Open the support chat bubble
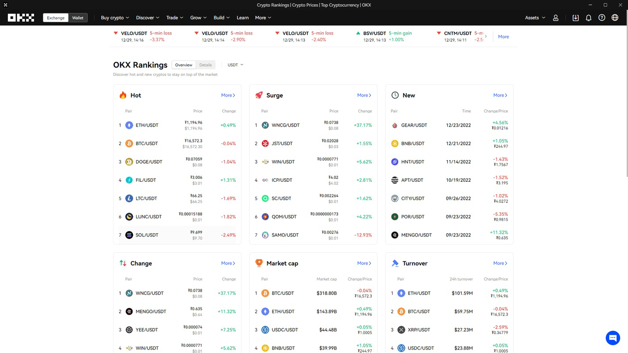Screen dimensions: 628x353 [x=613, y=338]
